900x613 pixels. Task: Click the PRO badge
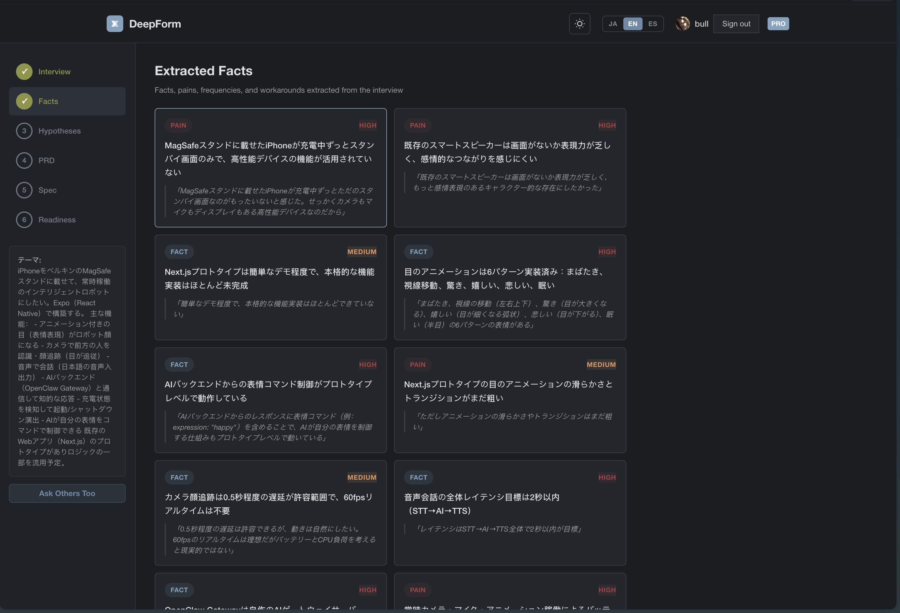point(779,24)
